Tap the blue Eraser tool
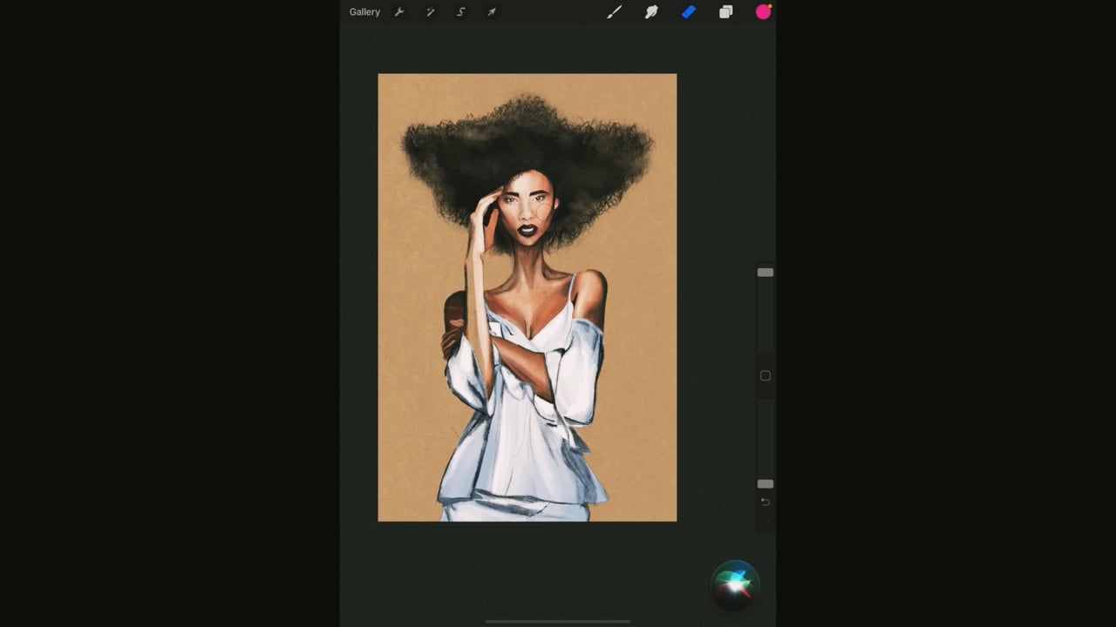The height and width of the screenshot is (627, 1116). coord(689,12)
